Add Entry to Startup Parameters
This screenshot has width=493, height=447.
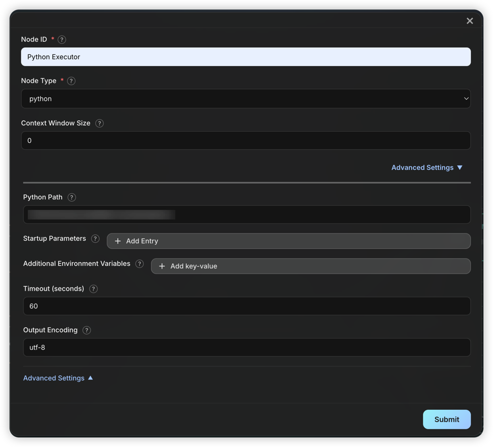tap(288, 241)
